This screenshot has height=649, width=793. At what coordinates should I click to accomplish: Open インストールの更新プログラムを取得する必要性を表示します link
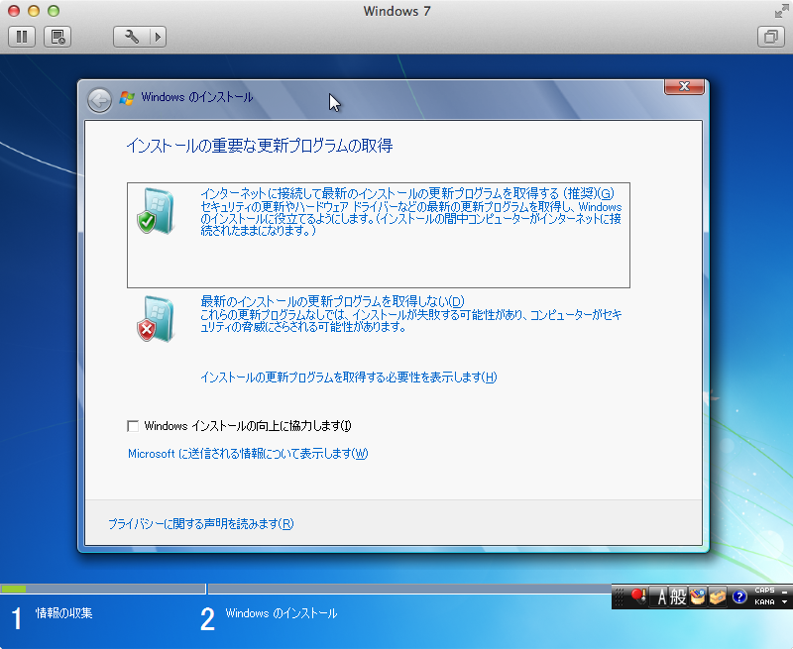click(x=349, y=378)
